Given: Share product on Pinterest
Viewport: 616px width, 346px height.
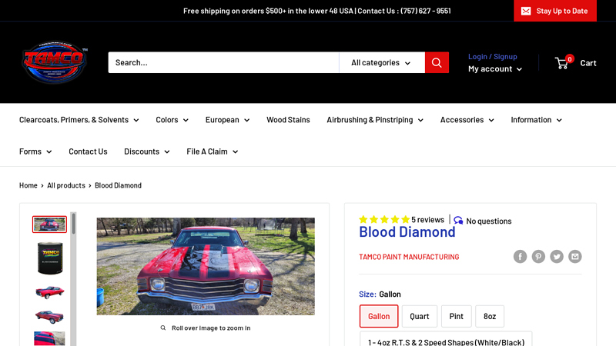Looking at the screenshot, I should 538,257.
